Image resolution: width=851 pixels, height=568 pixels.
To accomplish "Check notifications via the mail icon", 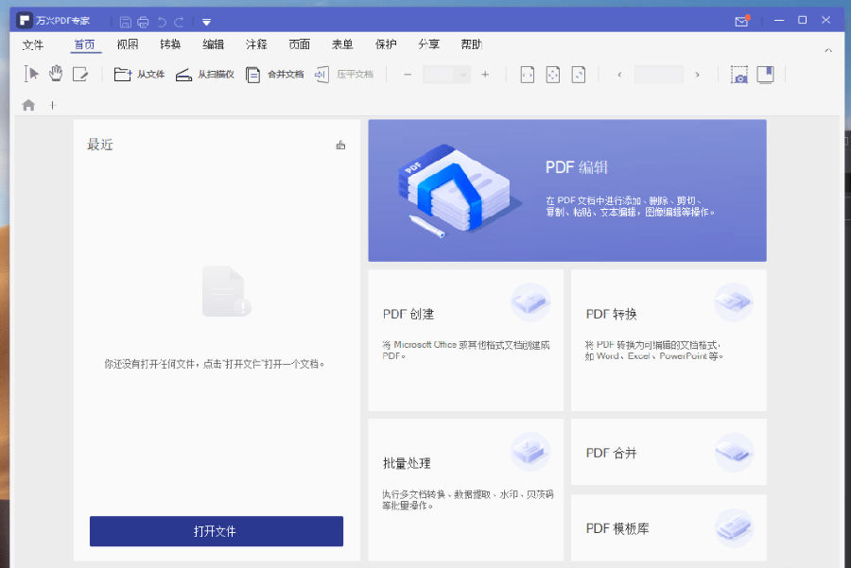I will 742,20.
